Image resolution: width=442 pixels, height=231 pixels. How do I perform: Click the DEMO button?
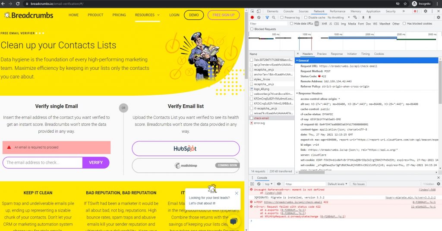[x=194, y=15]
